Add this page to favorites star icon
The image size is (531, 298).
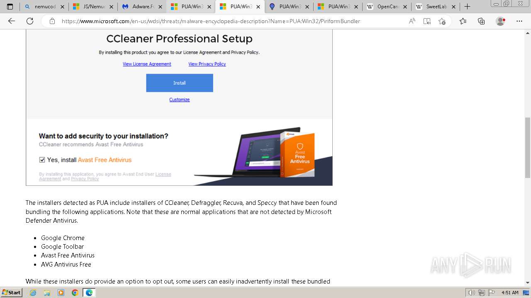(x=442, y=21)
